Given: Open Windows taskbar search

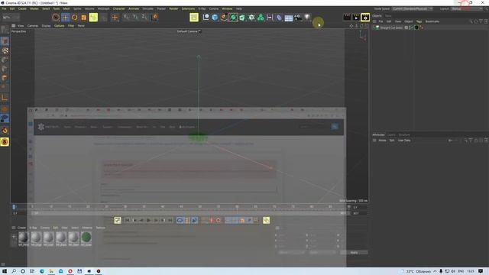Looking at the screenshot, I should coord(14,271).
